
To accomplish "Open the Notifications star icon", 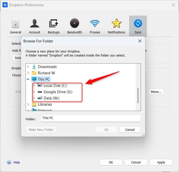I will click(116, 23).
